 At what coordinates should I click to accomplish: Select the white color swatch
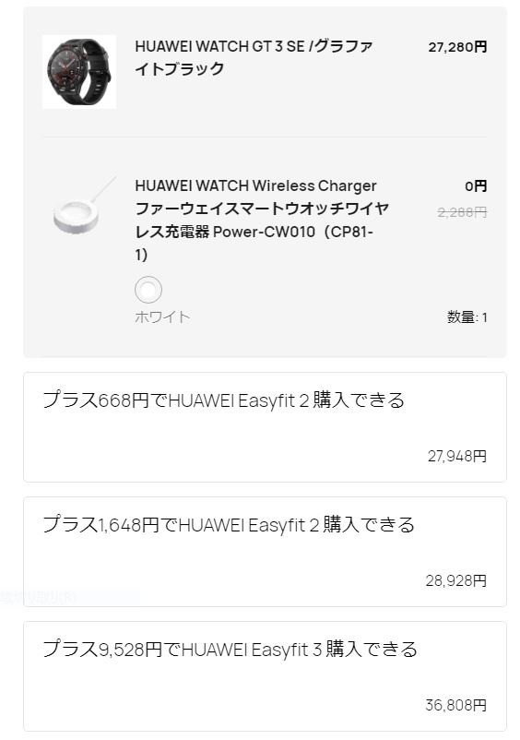point(148,290)
